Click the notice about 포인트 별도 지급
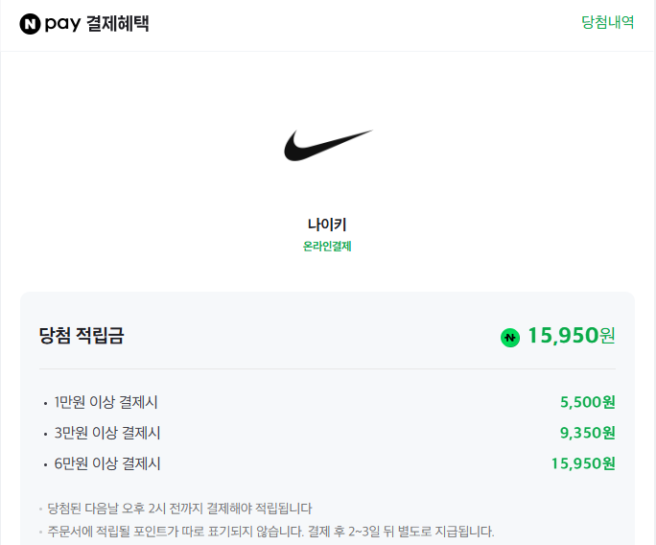 tap(270, 531)
